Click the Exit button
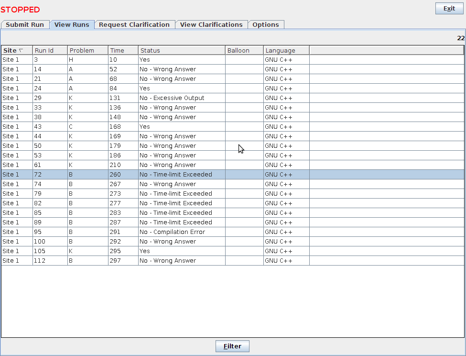 pos(449,9)
